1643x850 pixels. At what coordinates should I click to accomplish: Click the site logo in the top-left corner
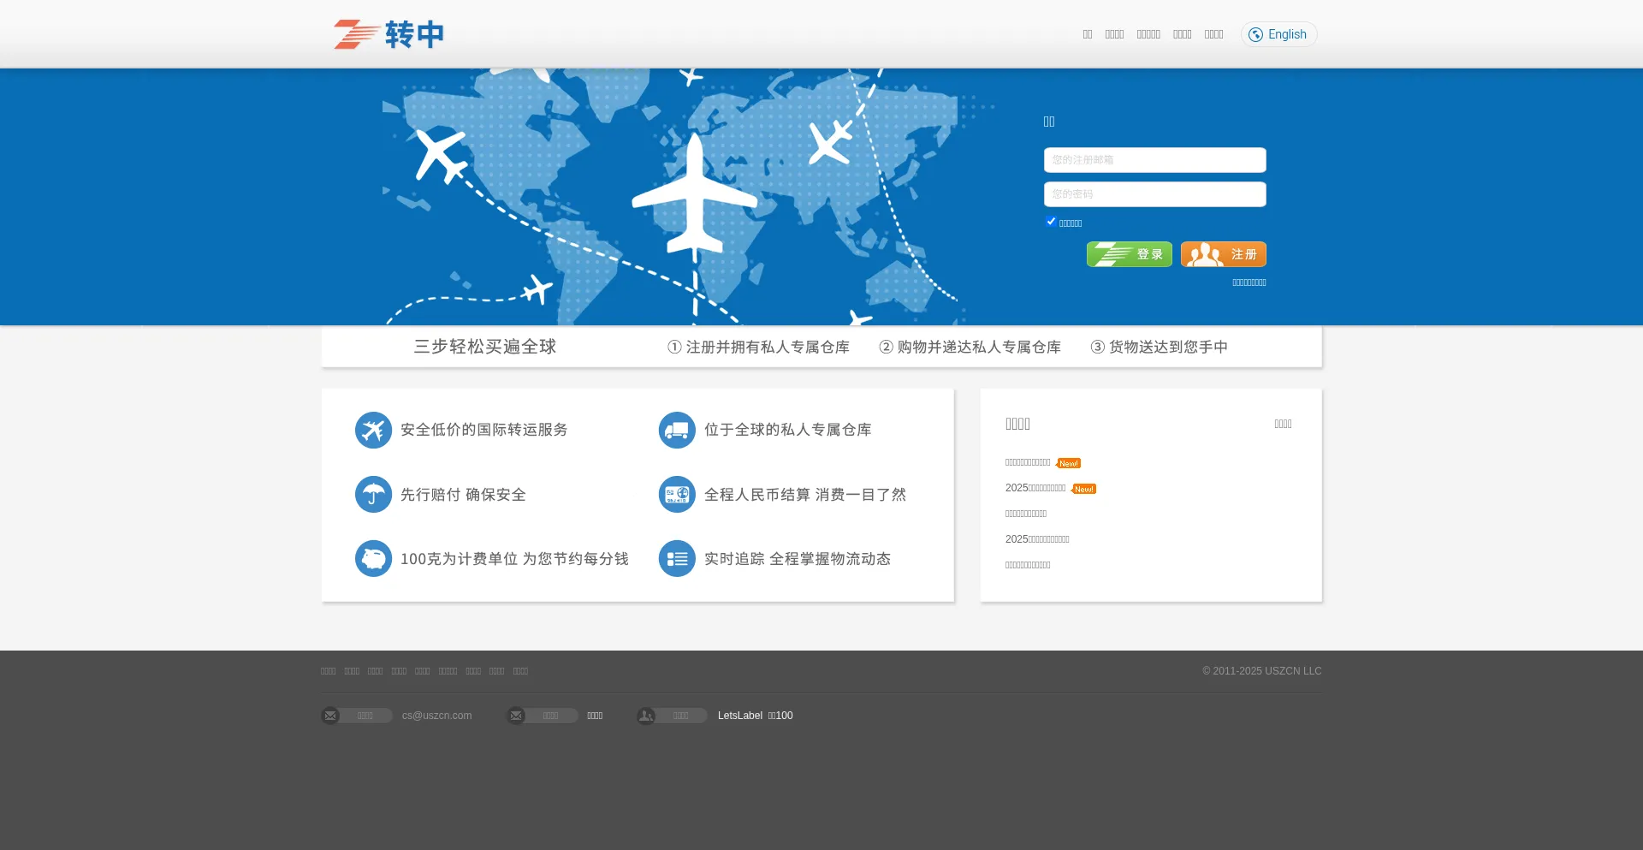(x=387, y=34)
